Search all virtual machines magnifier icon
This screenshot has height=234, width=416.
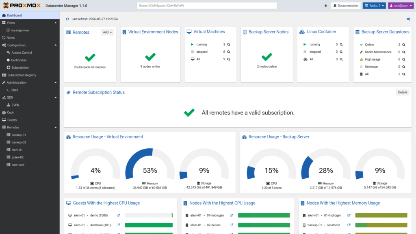pos(228,59)
